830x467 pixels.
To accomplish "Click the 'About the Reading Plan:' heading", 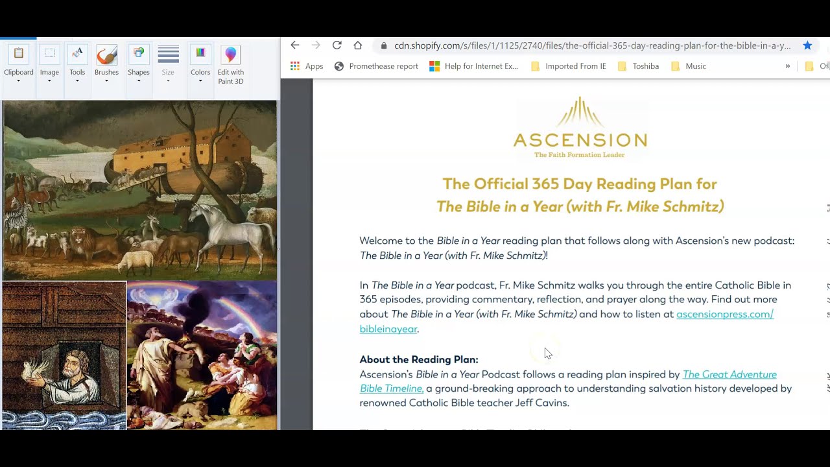I will click(419, 359).
